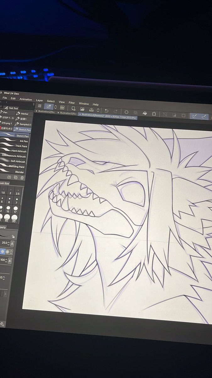Open the Animation menu
212x378 pixels.
pyautogui.click(x=26, y=100)
